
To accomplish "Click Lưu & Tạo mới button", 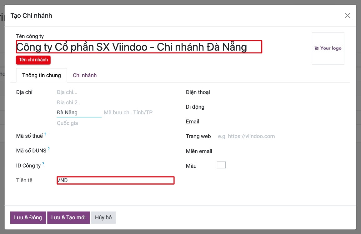I will coord(68,217).
